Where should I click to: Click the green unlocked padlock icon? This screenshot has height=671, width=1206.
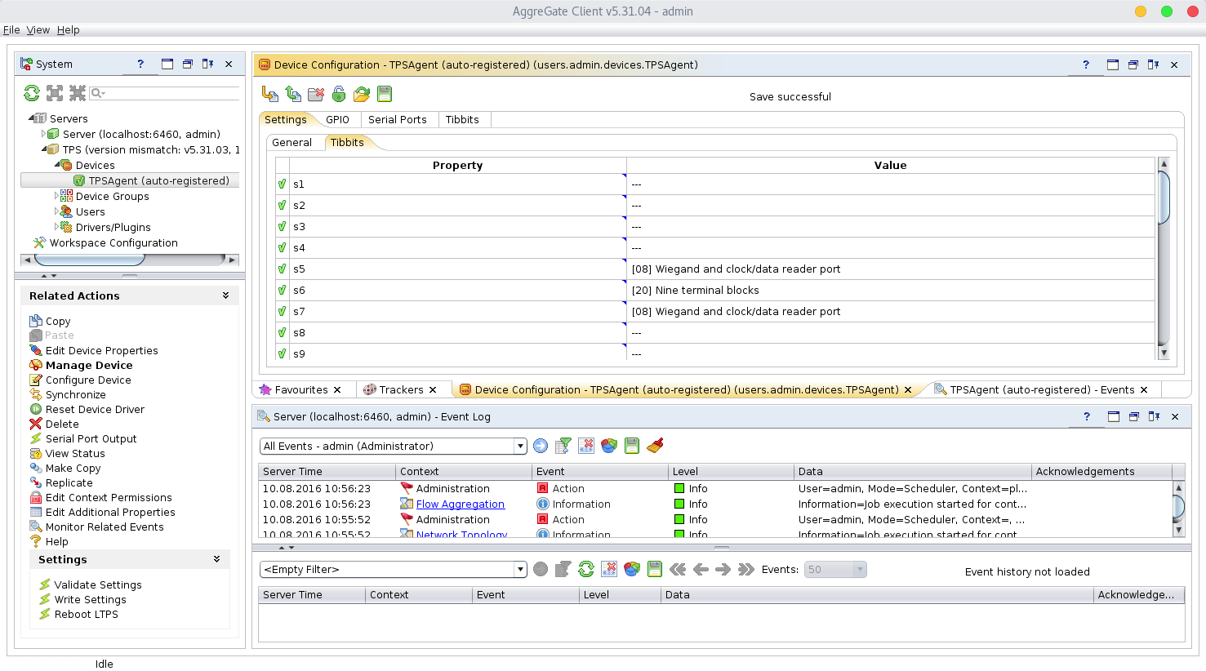[339, 94]
